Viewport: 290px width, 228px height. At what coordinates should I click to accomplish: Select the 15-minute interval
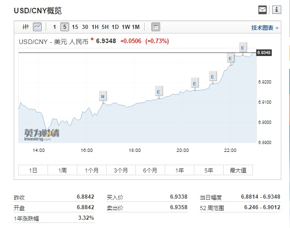[x=75, y=27]
